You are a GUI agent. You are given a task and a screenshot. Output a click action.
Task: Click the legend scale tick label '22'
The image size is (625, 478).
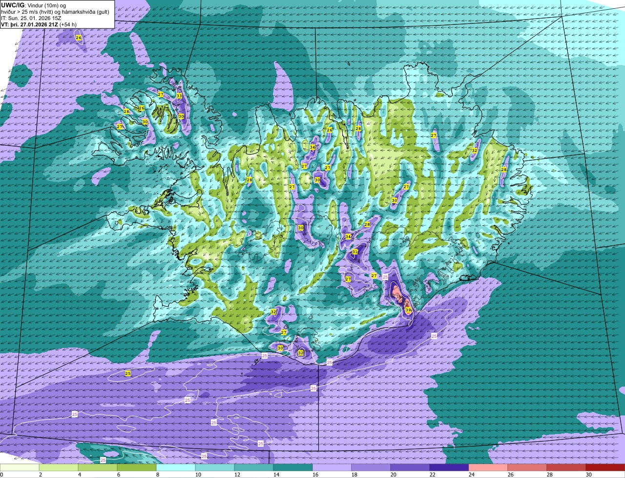(x=432, y=475)
